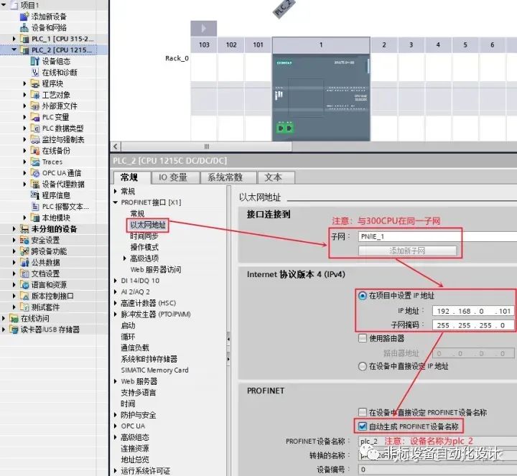This screenshot has width=517, height=476.
Task: Select 以太网地址 in the properties tree
Action: pos(148,225)
